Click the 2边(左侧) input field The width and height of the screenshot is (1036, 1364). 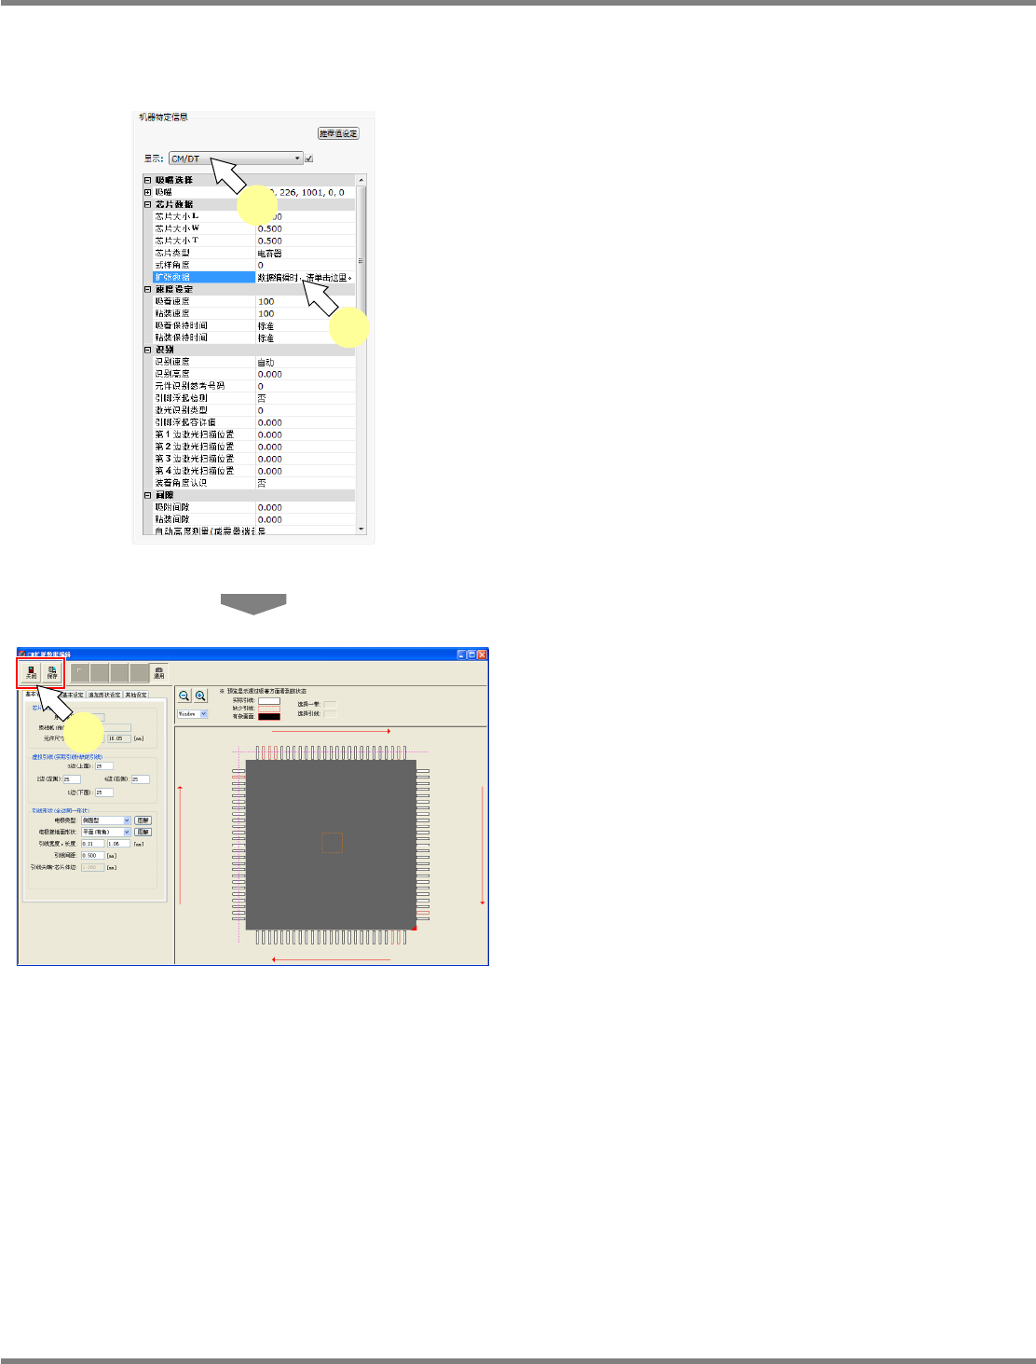point(72,779)
